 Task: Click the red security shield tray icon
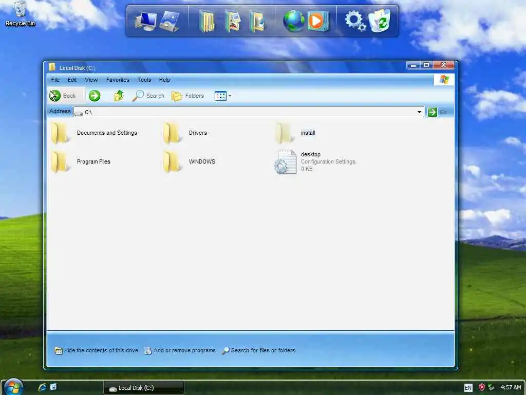click(482, 387)
